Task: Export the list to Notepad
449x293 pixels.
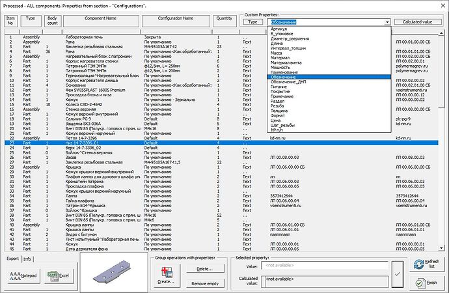Action: pos(23,275)
